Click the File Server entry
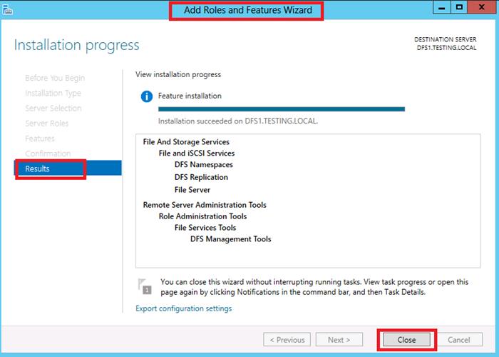499x357 pixels. pos(192,190)
